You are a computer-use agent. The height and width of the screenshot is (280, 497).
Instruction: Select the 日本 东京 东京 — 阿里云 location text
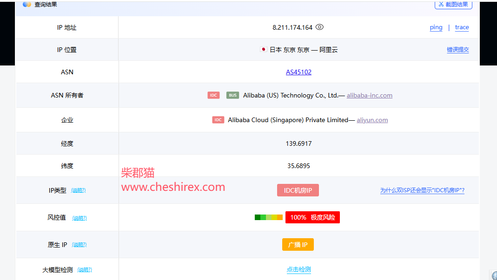pos(304,50)
